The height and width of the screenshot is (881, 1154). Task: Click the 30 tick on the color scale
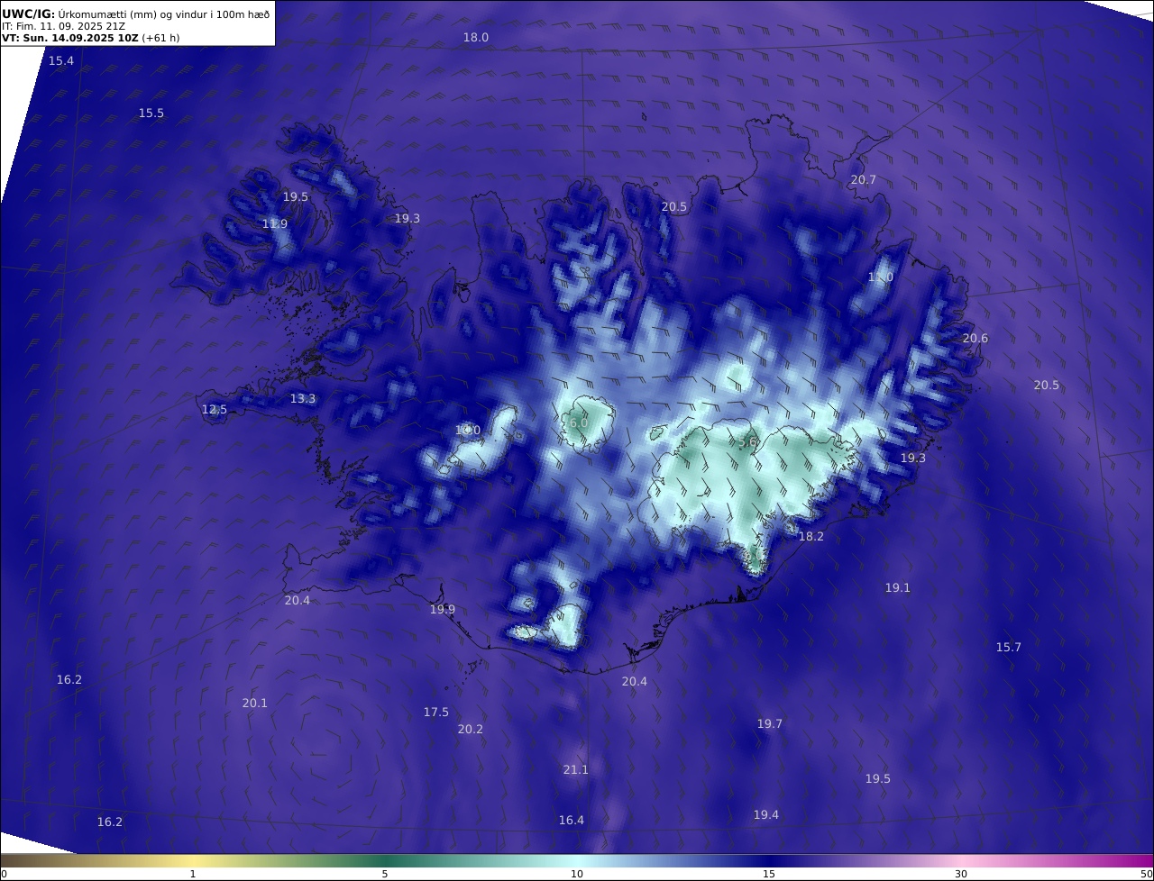[x=961, y=874]
